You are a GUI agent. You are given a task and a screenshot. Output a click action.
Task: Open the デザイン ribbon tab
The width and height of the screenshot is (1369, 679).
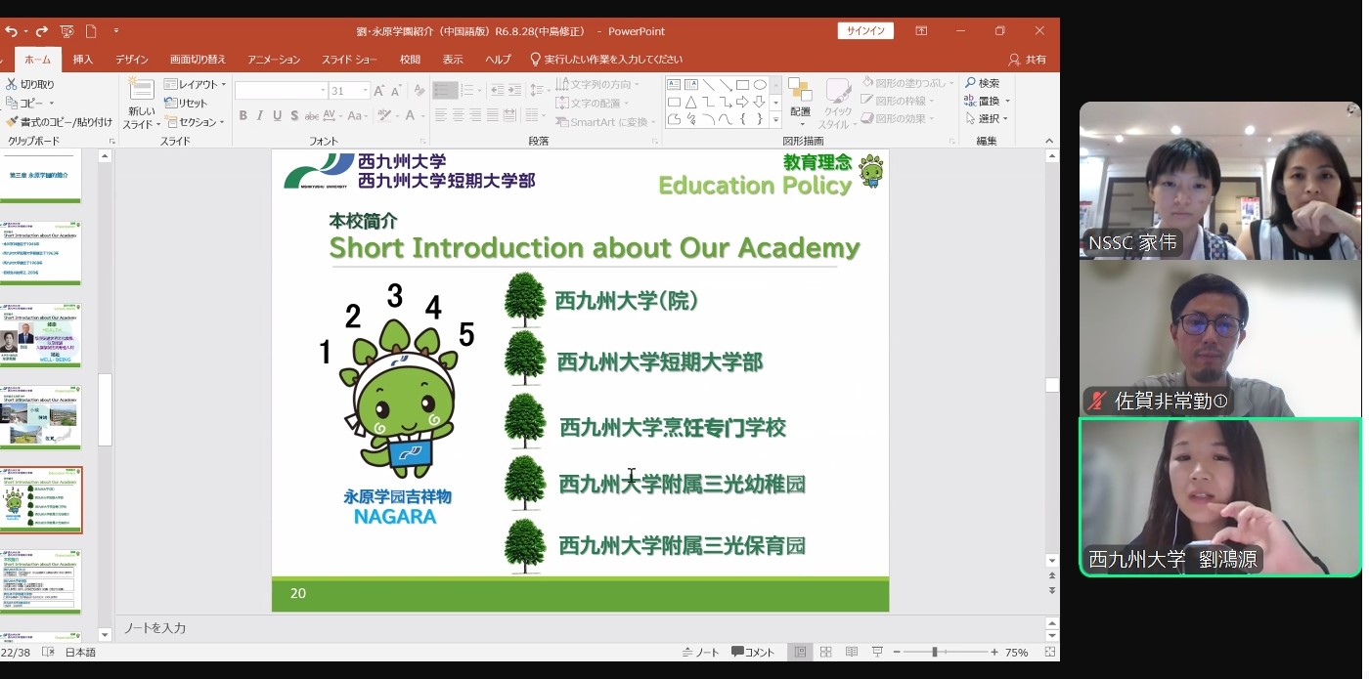132,60
